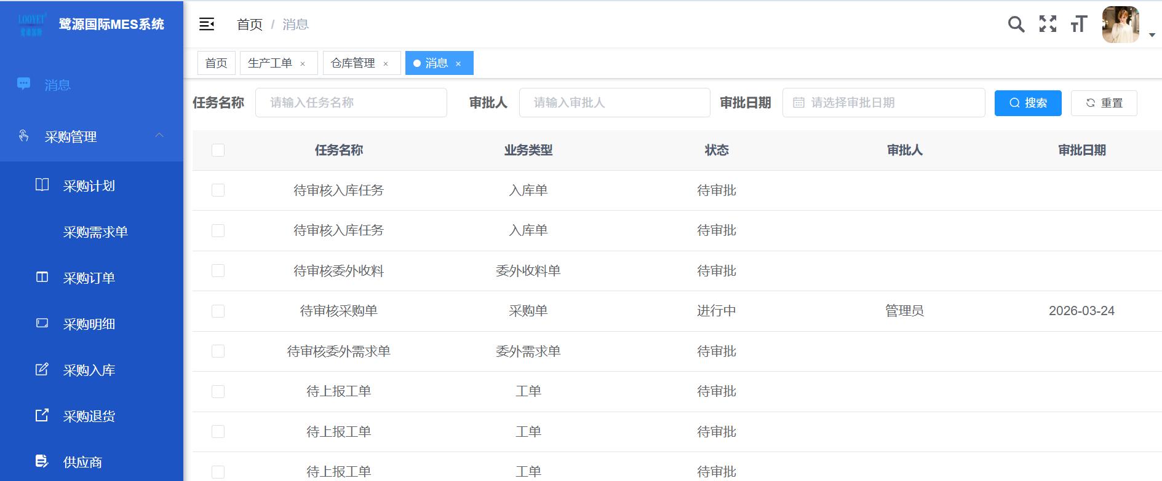This screenshot has width=1162, height=481.
Task: Click the blue 搜索 button
Action: pos(1027,103)
